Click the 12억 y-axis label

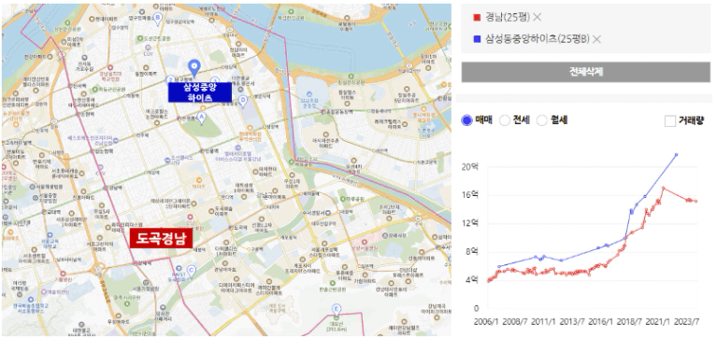coord(469,223)
